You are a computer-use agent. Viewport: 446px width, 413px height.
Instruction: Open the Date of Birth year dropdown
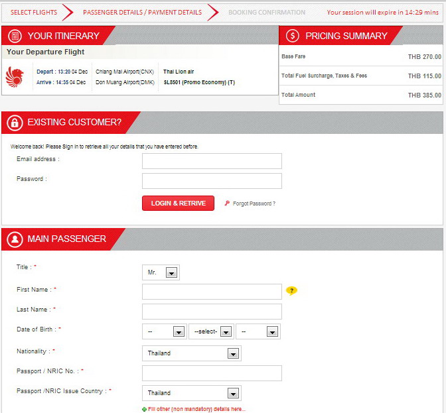click(x=258, y=331)
